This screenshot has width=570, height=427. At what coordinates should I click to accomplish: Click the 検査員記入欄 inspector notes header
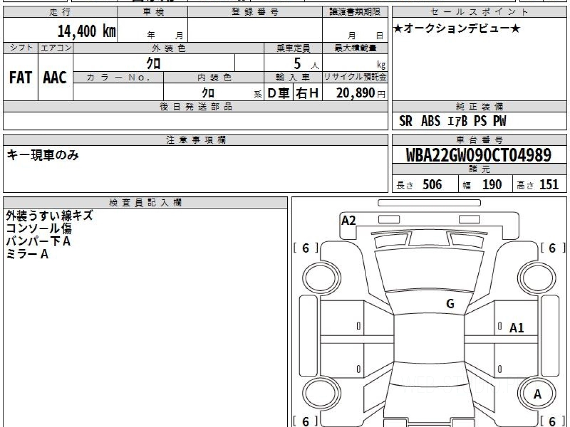[x=146, y=202]
